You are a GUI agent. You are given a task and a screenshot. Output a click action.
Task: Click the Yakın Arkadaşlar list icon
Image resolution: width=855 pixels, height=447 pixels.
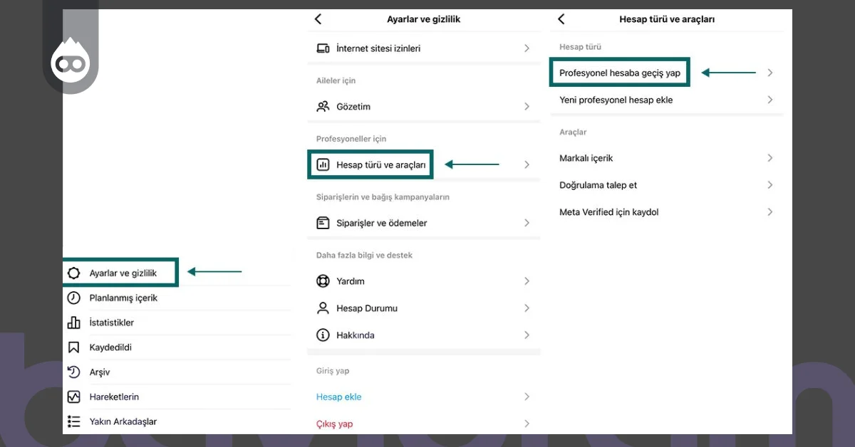click(x=74, y=421)
